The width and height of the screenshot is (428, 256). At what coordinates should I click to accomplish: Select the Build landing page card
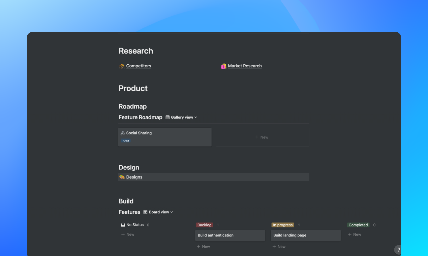tap(305, 235)
